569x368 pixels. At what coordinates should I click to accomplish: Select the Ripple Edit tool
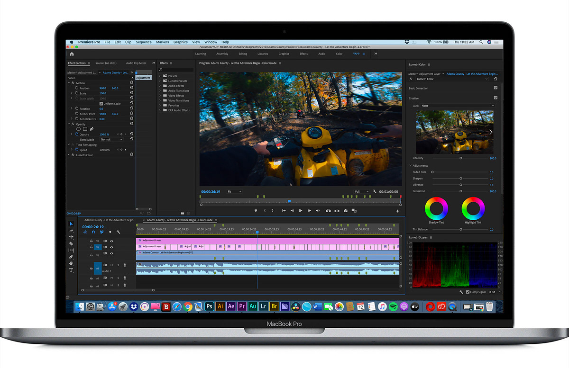(x=71, y=237)
